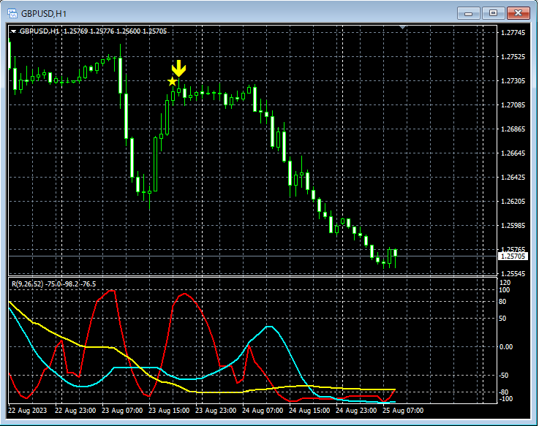This screenshot has width=539, height=426.
Task: Click the -80 level on indicator scale
Action: [x=505, y=392]
